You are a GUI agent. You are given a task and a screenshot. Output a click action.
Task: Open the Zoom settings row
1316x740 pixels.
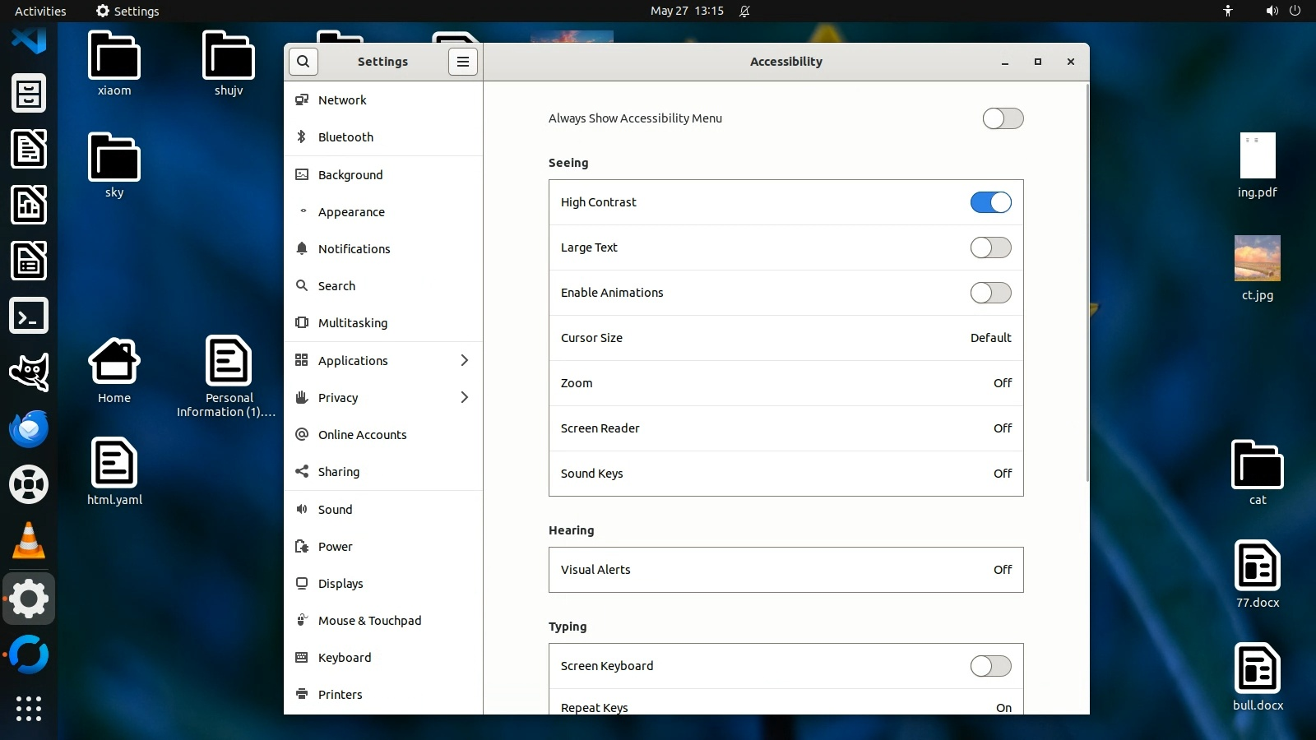pyautogui.click(x=785, y=383)
